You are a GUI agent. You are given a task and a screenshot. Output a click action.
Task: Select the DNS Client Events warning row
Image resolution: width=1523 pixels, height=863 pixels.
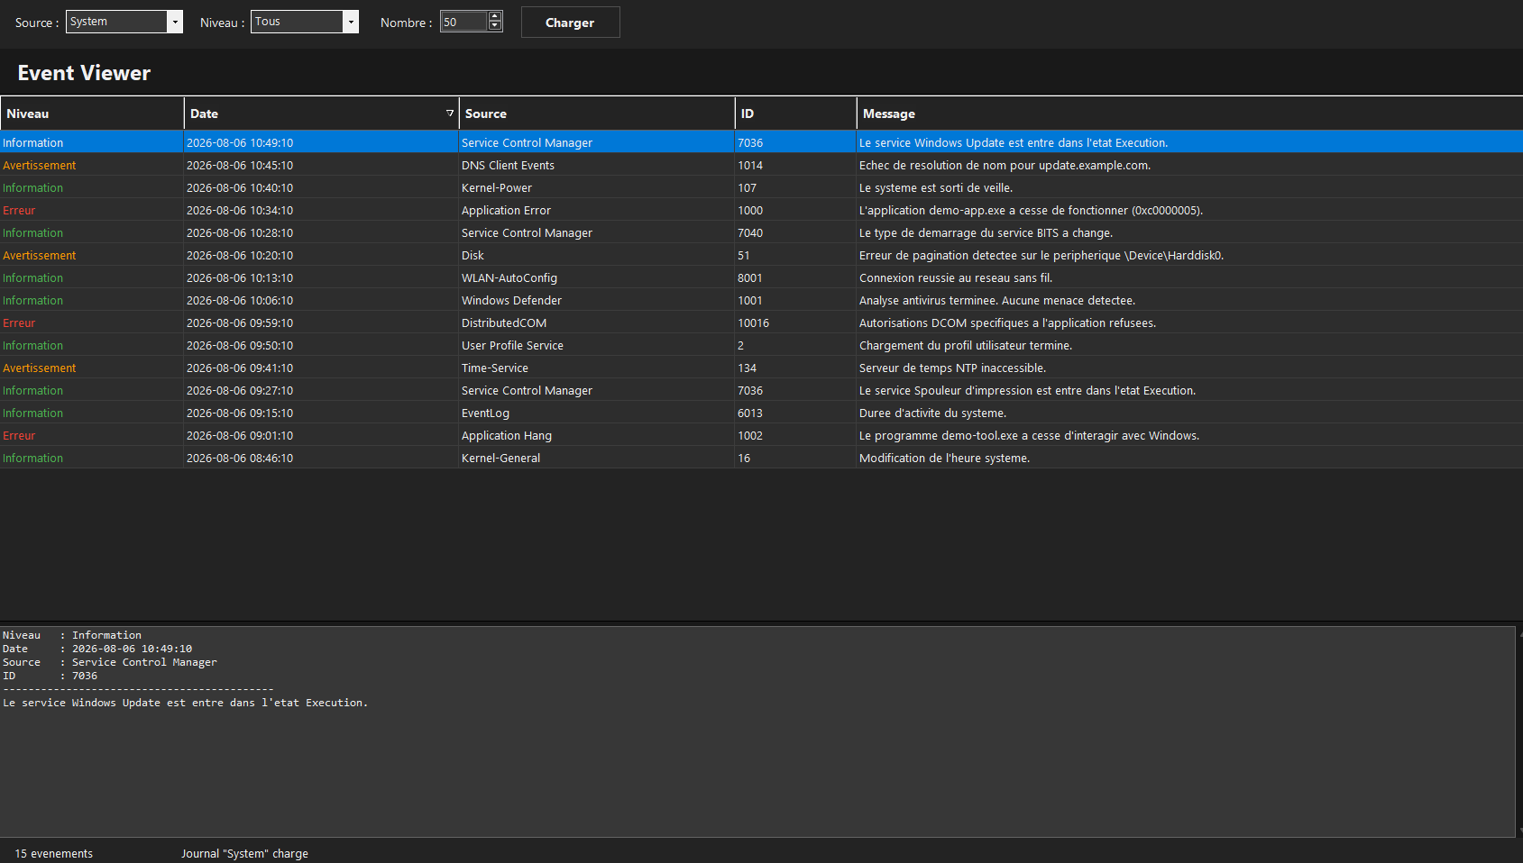(761, 165)
